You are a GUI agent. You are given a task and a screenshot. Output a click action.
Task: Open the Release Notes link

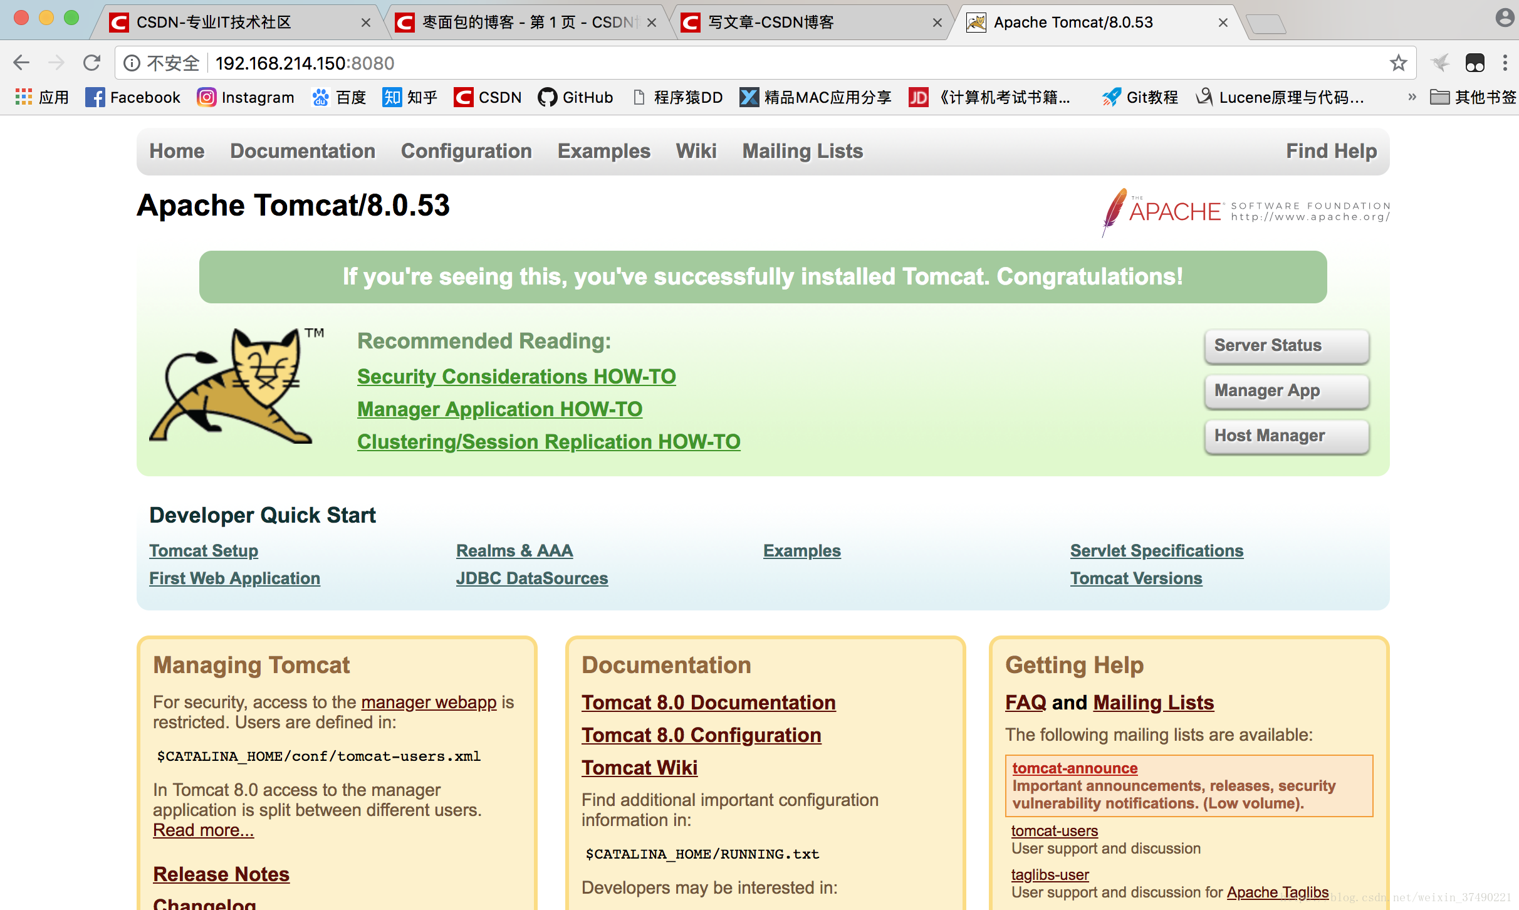tap(221, 874)
